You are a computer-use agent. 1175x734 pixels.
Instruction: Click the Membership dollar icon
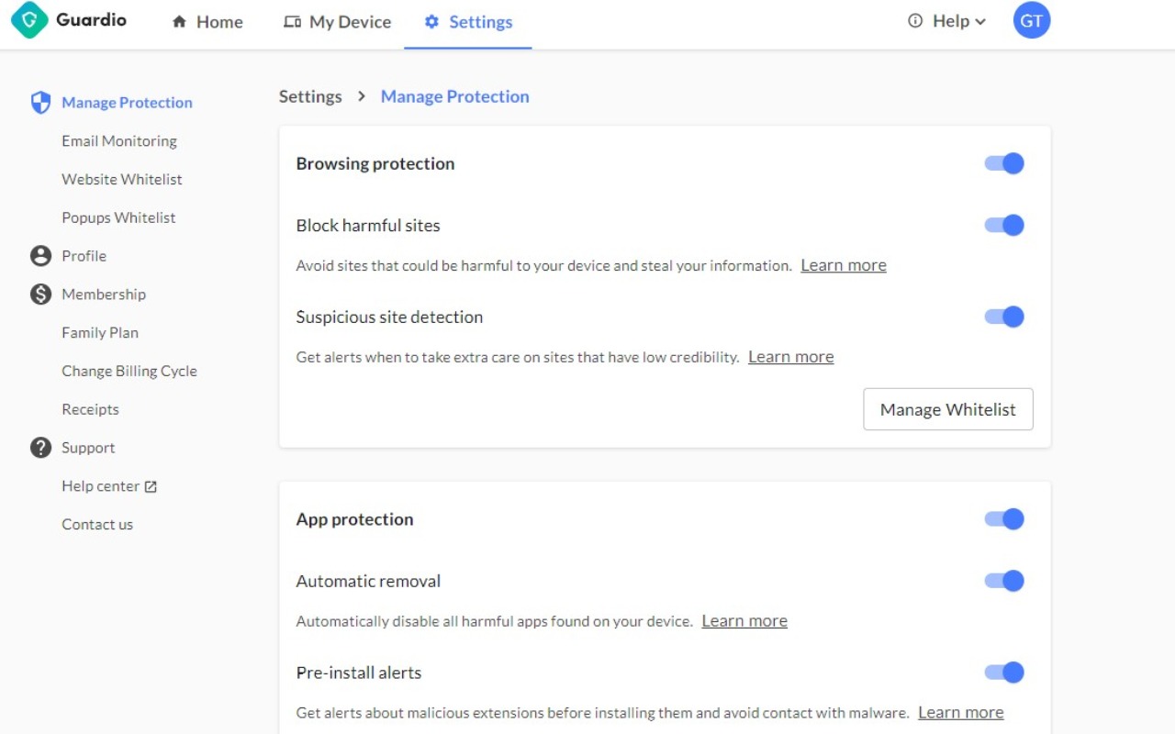pyautogui.click(x=40, y=295)
